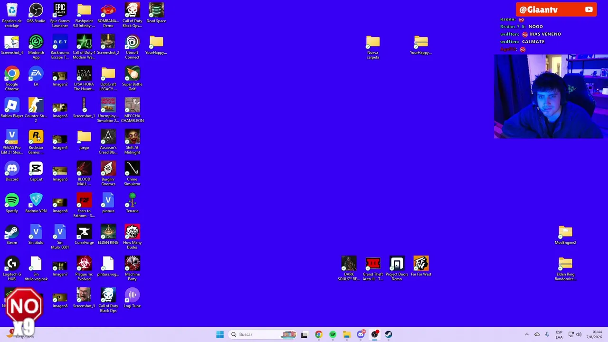Select the Screenshot_5 image file

click(84, 298)
